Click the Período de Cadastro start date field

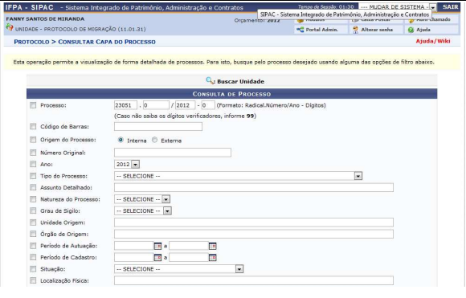coord(133,257)
